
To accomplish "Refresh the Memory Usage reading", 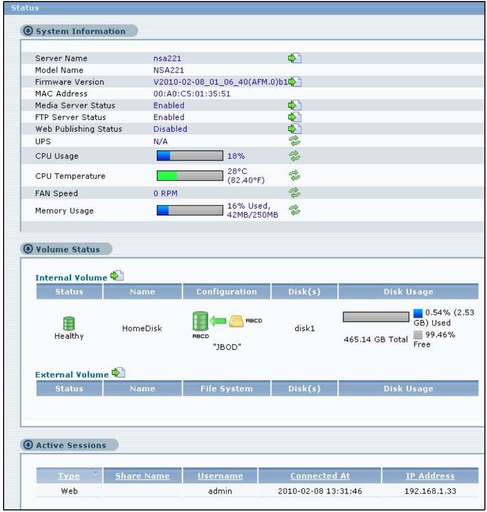I will click(x=295, y=210).
